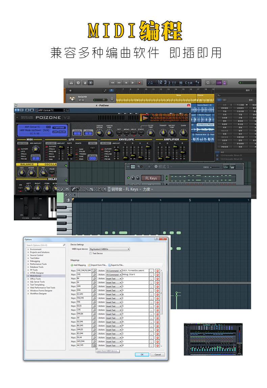267x388 pixels.
Task: Click the Edit.FormatDocument command field
Action: (135, 271)
